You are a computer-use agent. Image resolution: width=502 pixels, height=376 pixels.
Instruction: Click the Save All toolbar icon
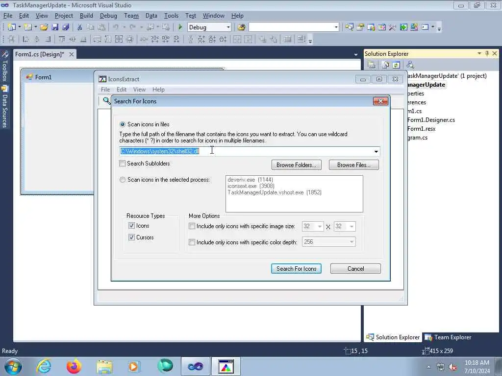(66, 27)
